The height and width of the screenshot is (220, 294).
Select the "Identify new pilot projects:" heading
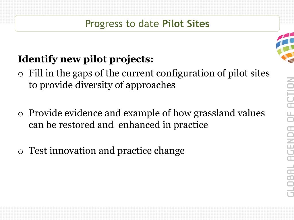(x=86, y=59)
